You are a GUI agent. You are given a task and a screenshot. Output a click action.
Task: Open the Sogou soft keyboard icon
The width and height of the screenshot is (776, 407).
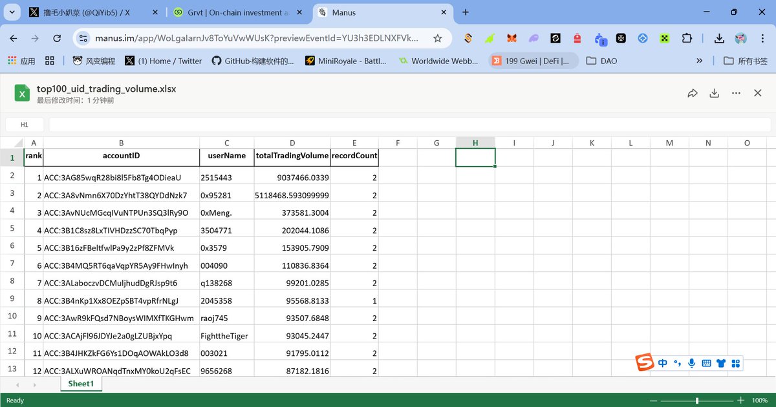tap(706, 364)
